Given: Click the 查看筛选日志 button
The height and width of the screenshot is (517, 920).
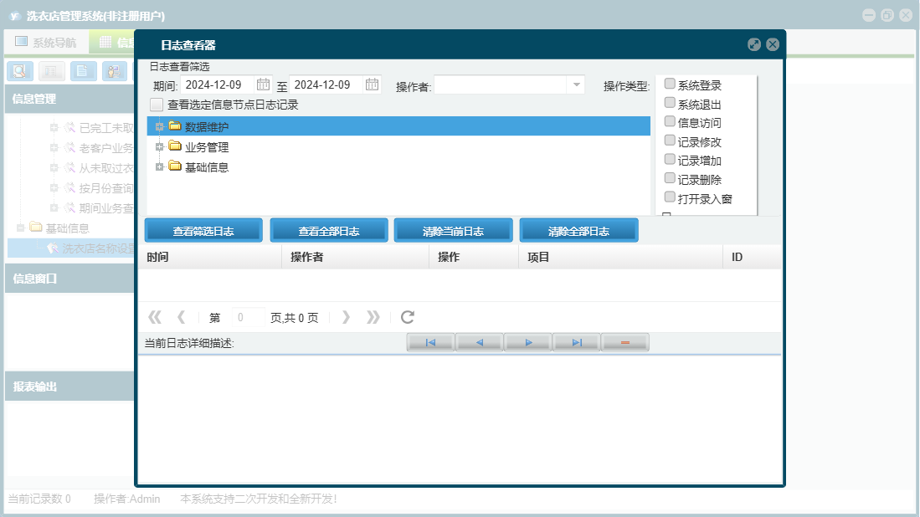Looking at the screenshot, I should click(203, 230).
